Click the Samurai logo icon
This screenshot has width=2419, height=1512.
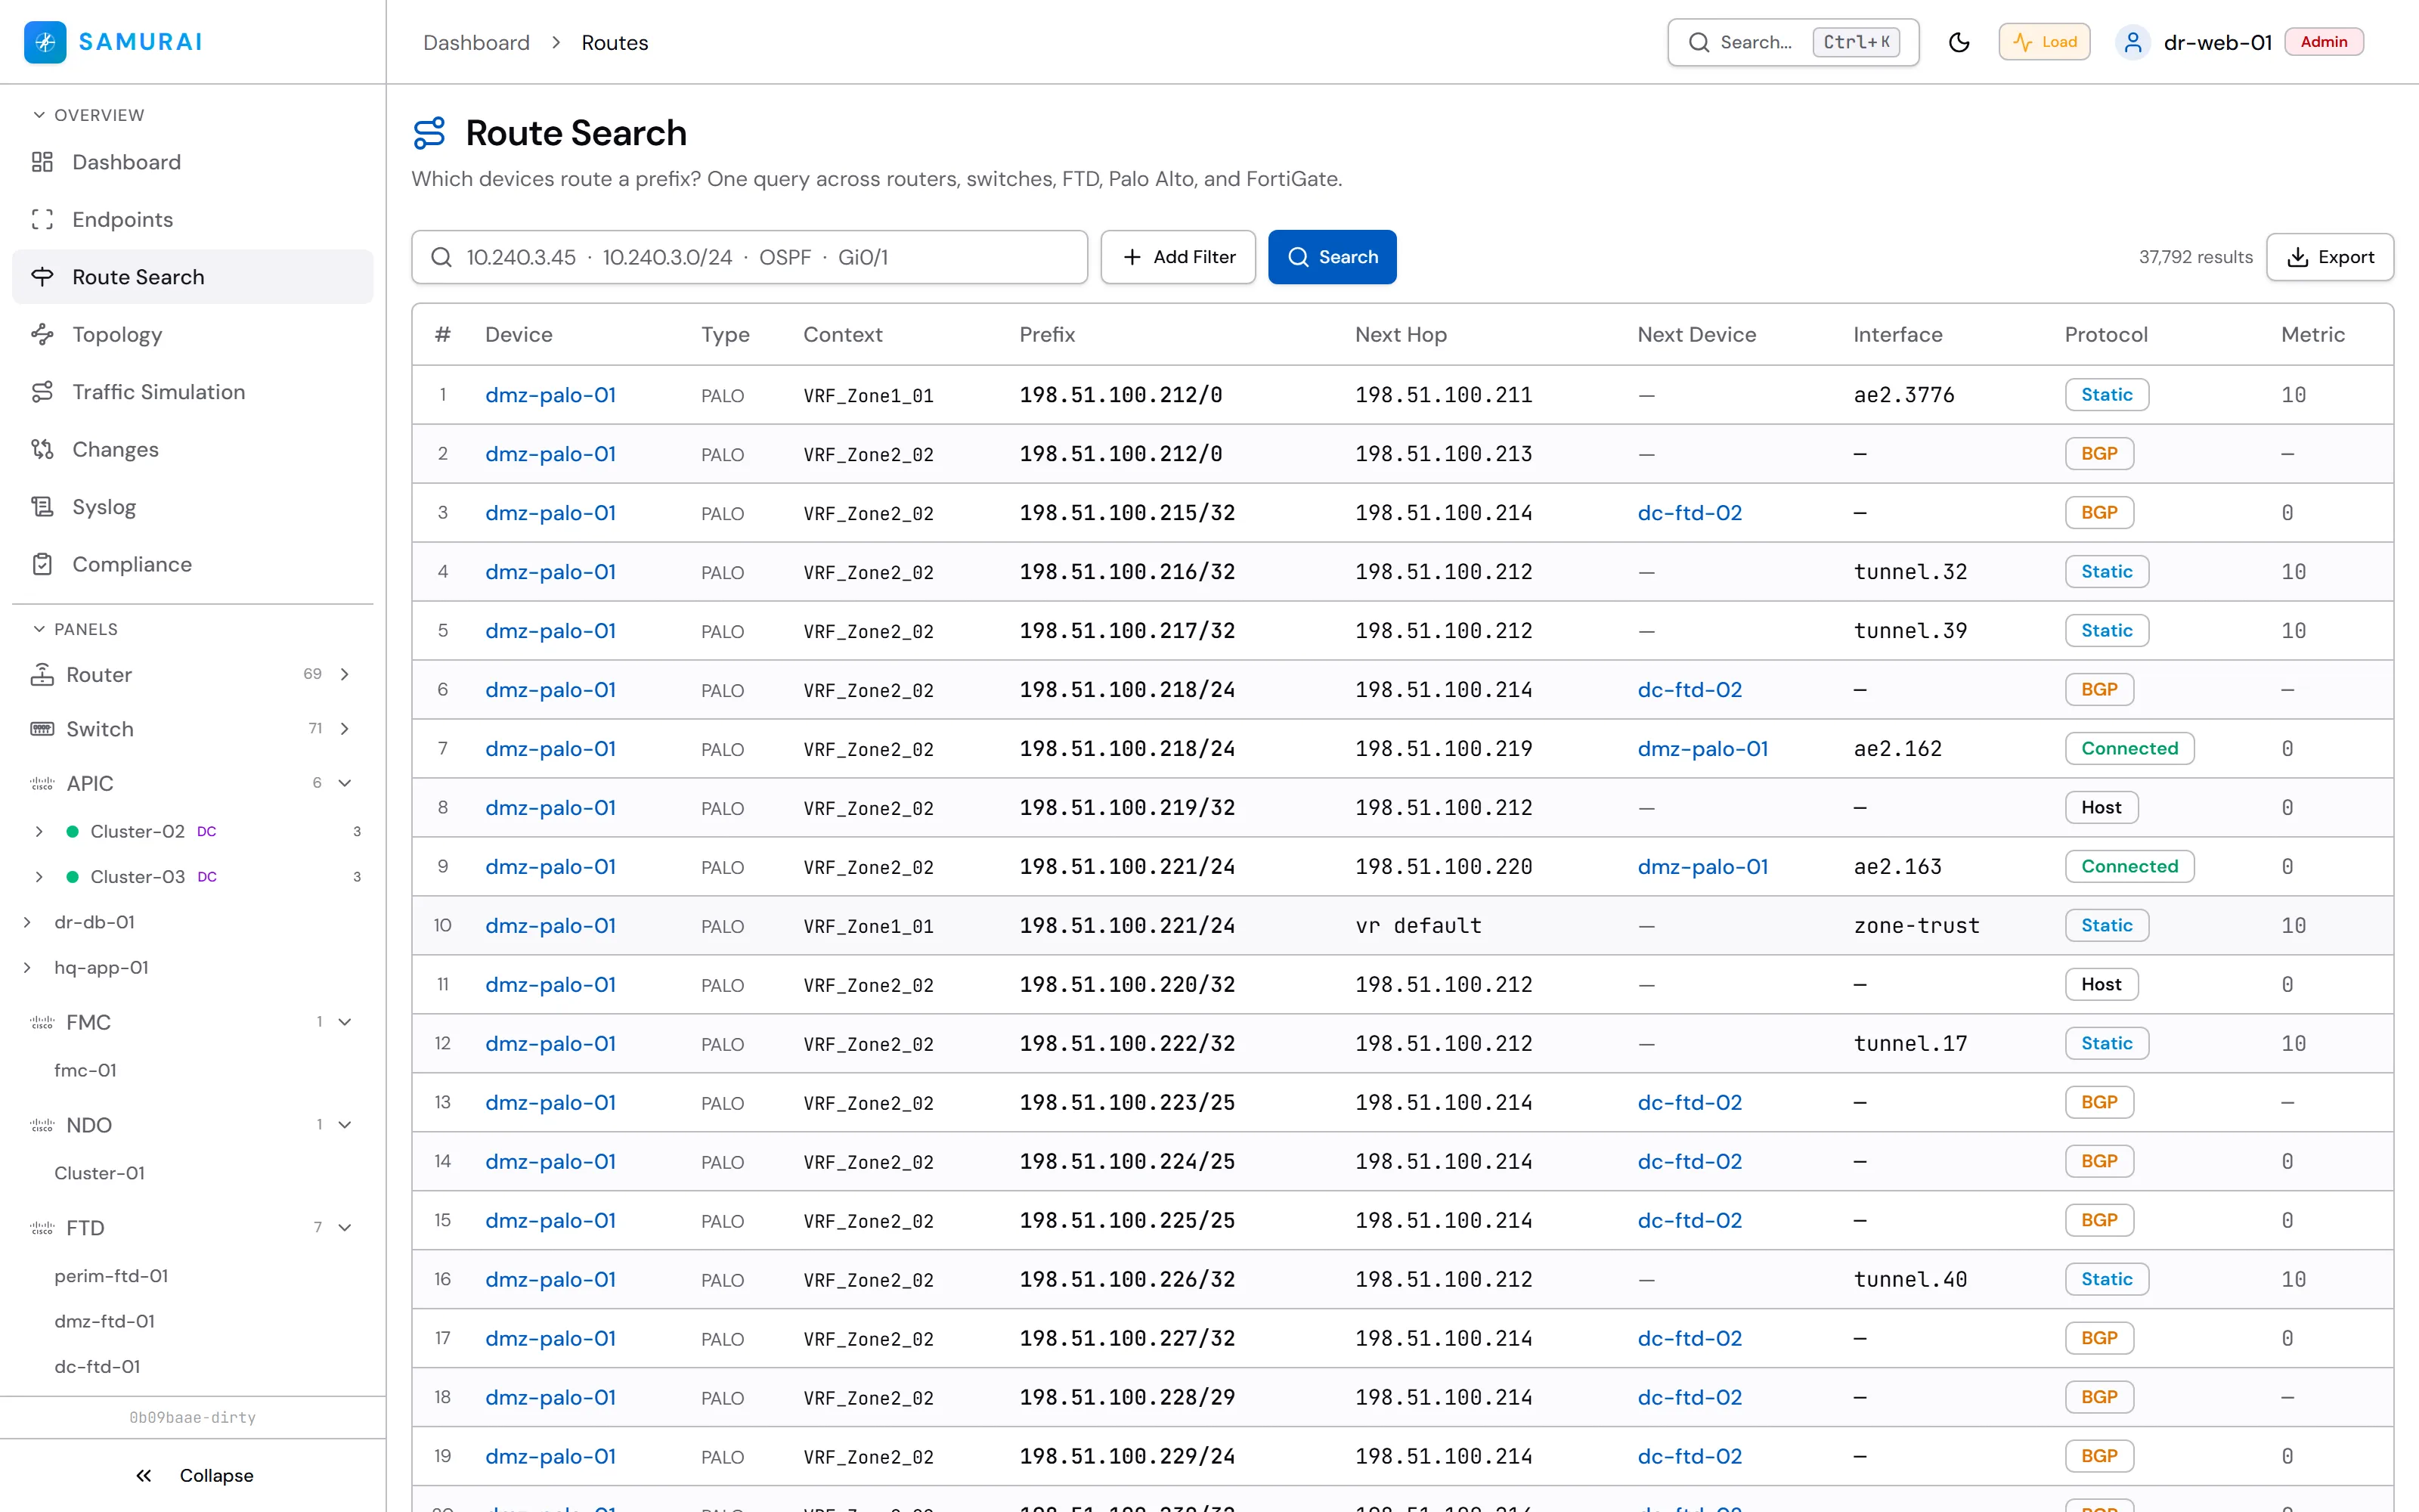[x=45, y=42]
